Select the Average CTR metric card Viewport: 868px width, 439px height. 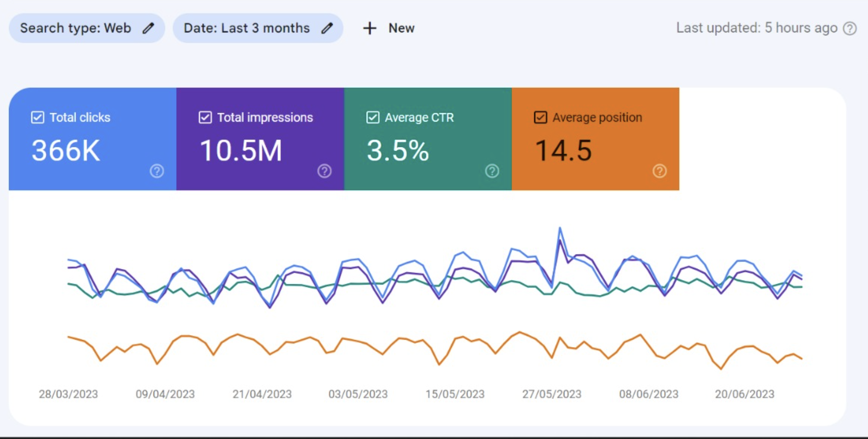(428, 141)
